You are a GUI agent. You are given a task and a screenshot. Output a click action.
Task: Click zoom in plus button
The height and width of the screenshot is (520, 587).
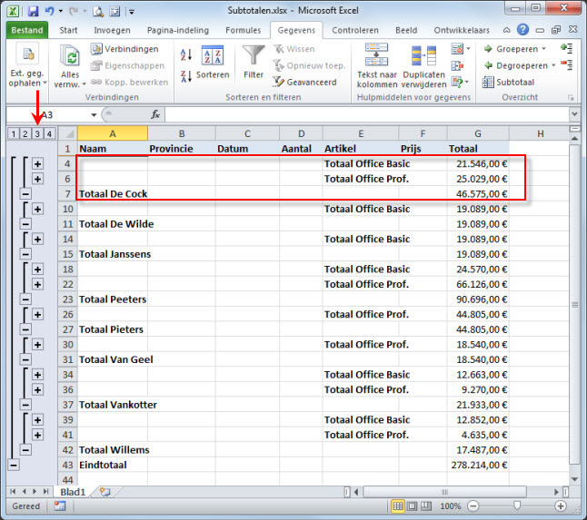(561, 506)
